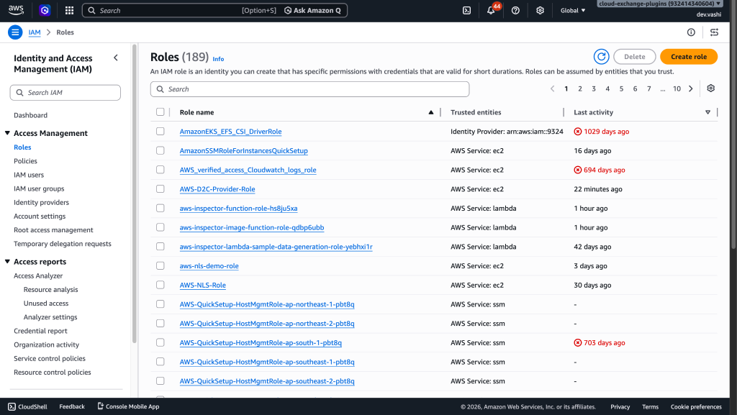Collapse the IAM side navigation panel
737x415 pixels.
click(x=116, y=58)
